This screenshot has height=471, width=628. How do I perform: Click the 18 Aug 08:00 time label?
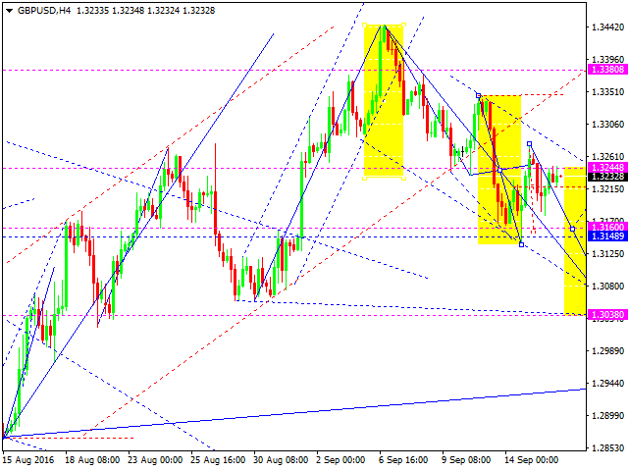point(92,460)
